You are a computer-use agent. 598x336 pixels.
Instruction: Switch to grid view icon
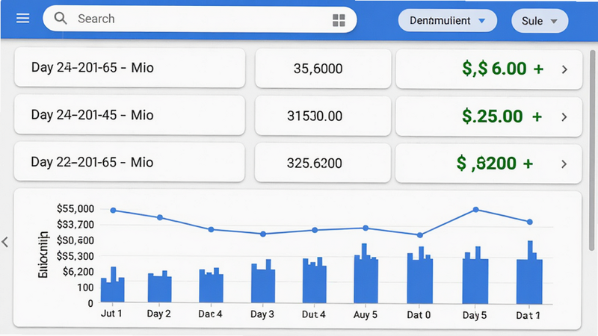(x=339, y=20)
